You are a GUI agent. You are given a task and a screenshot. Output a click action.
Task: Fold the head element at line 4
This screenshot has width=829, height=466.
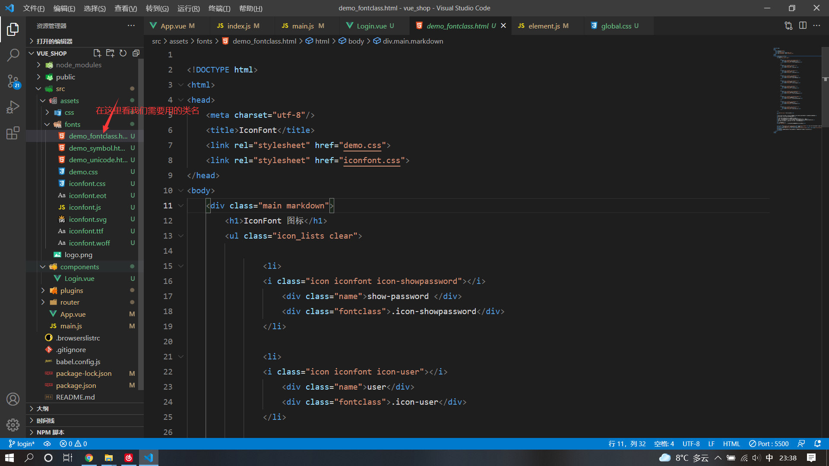(x=181, y=100)
